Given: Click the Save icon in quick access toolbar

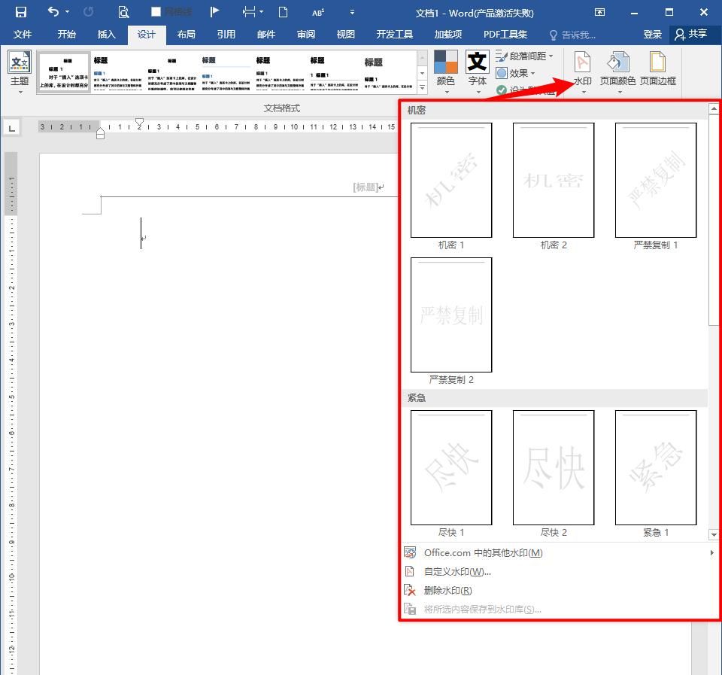Looking at the screenshot, I should point(21,12).
